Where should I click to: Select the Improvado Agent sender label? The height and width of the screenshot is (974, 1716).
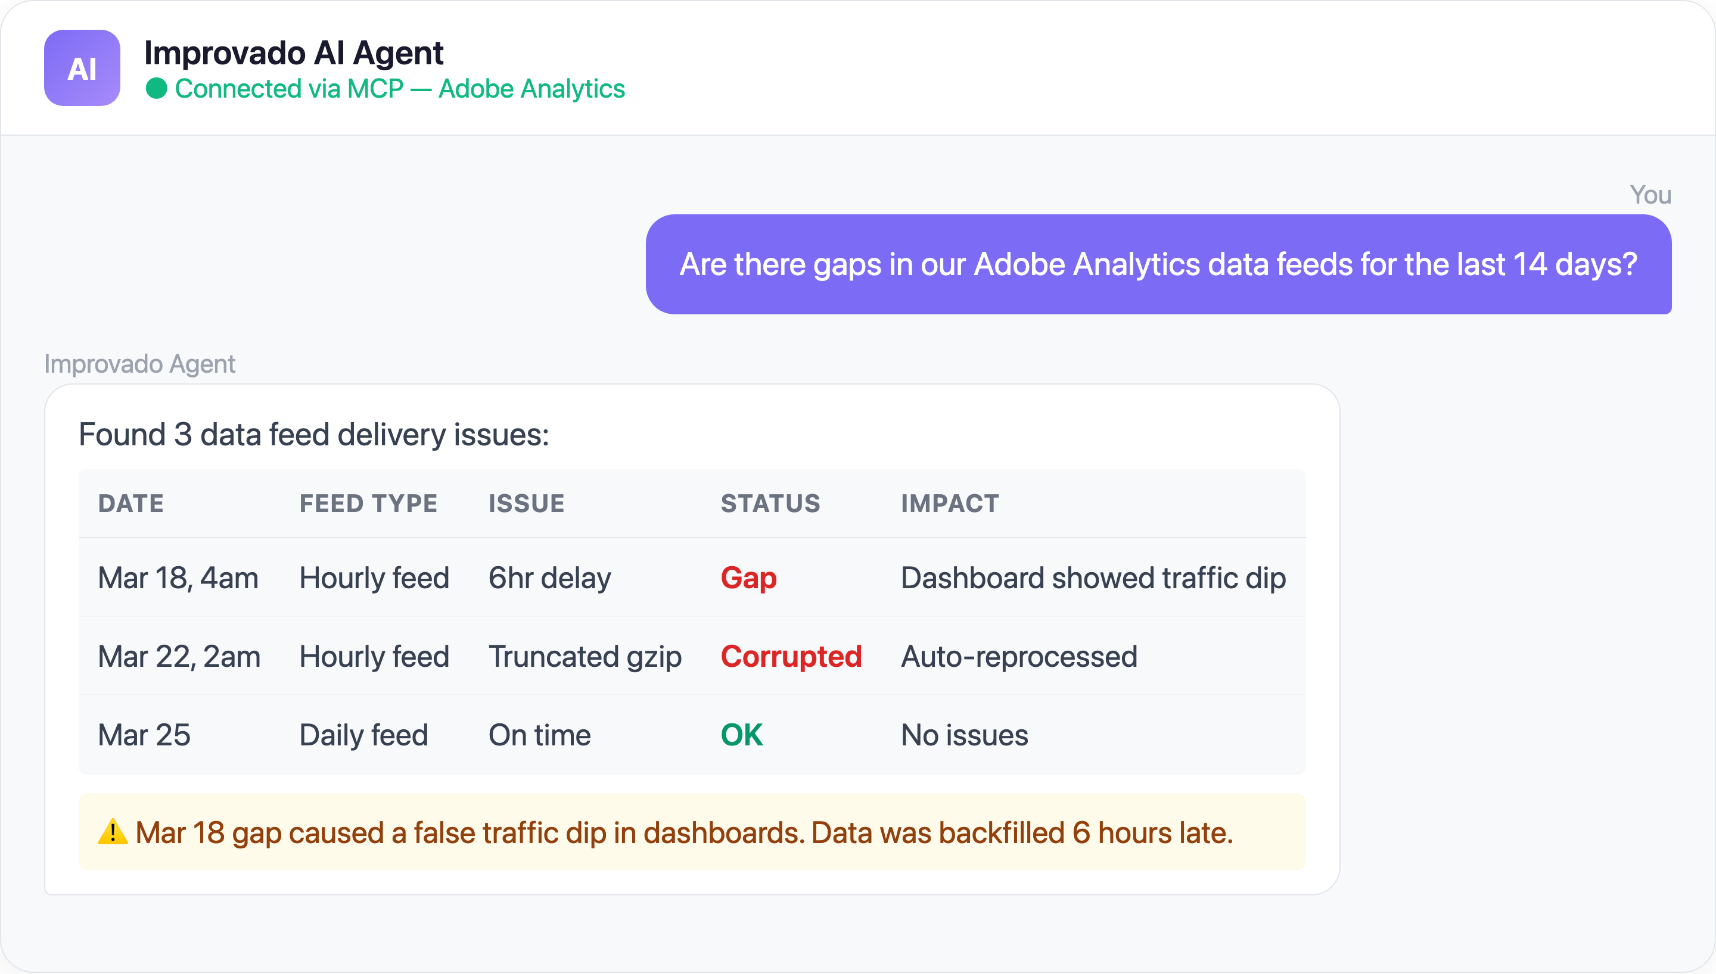140,363
